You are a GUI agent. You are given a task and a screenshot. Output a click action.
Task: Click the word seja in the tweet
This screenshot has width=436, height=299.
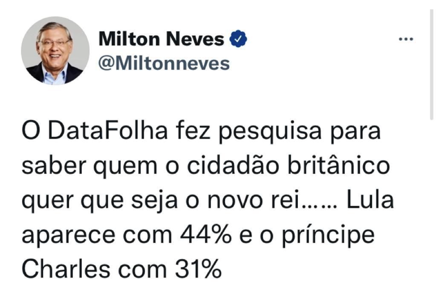point(154,201)
